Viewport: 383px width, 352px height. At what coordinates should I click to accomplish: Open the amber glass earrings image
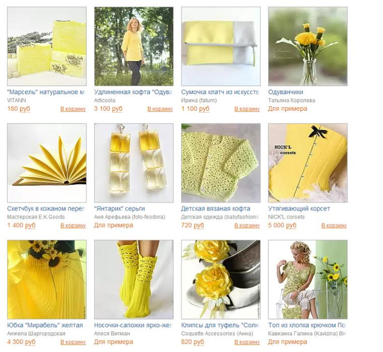pos(134,163)
